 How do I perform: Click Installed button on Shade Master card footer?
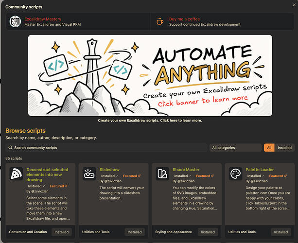208,232
